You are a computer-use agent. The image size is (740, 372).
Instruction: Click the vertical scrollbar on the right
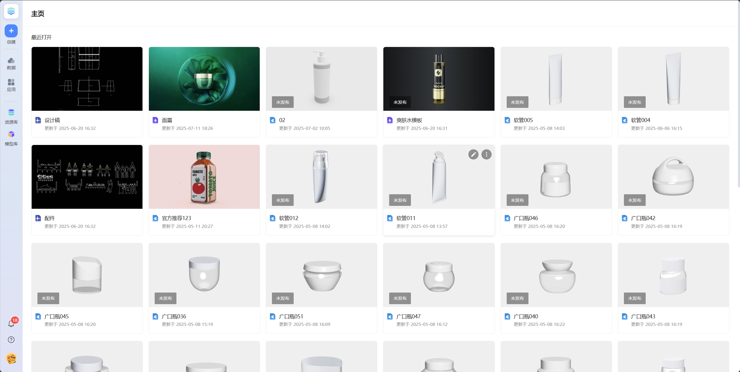point(738,94)
